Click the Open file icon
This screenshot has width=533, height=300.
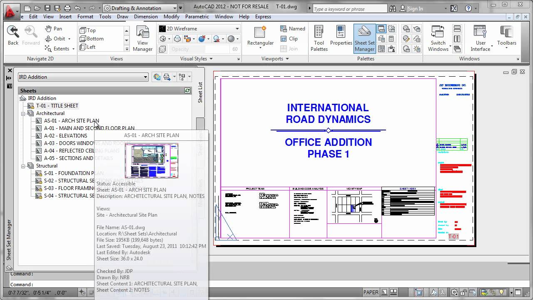pyautogui.click(x=37, y=8)
